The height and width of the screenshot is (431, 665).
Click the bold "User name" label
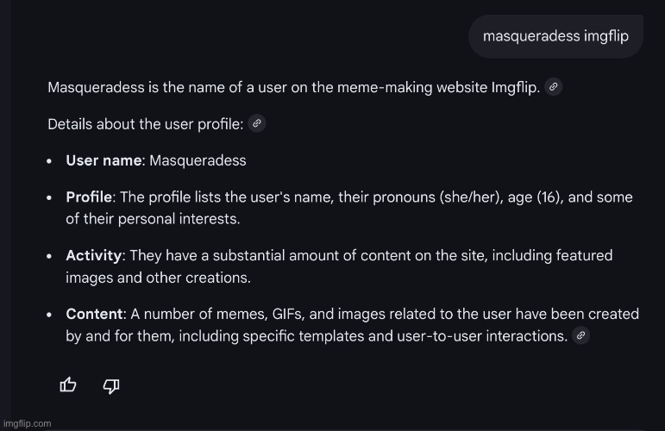click(x=104, y=160)
